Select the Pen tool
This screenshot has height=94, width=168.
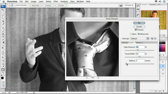[x=3, y=52]
